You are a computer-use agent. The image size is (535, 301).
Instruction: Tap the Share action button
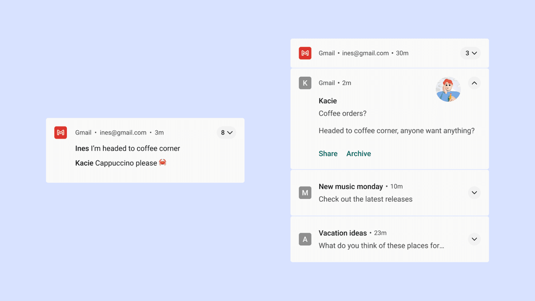coord(328,154)
